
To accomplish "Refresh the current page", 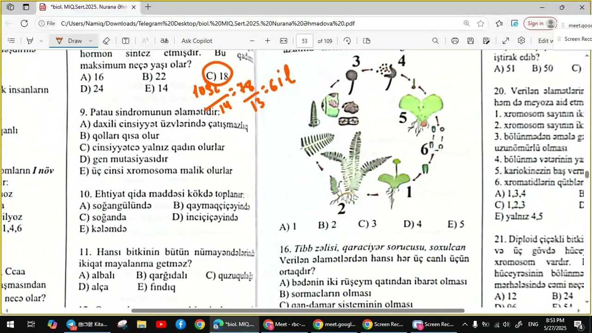I will tap(24, 23).
